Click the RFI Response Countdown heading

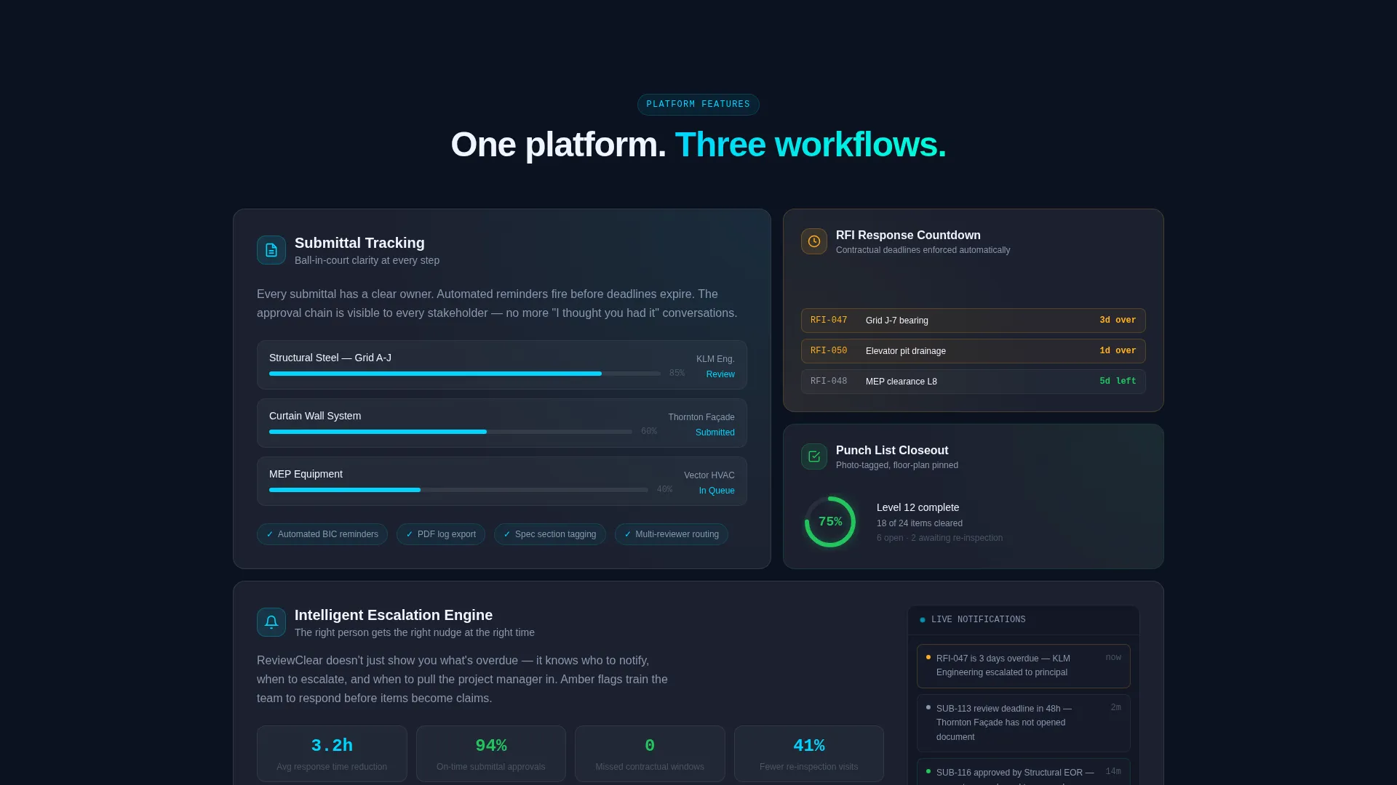coord(908,235)
